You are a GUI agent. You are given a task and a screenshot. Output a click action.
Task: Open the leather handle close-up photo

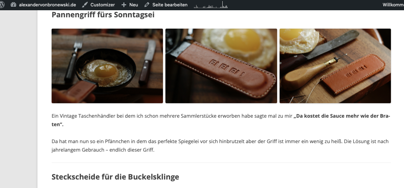[221, 66]
